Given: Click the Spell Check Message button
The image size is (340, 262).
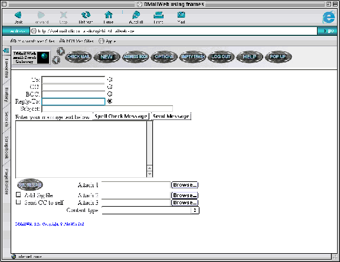Looking at the screenshot, I should pyautogui.click(x=121, y=116).
